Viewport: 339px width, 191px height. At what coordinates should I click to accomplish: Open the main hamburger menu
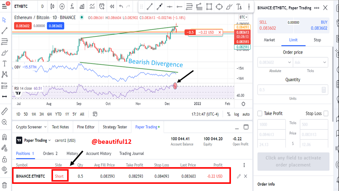[x=5, y=6]
